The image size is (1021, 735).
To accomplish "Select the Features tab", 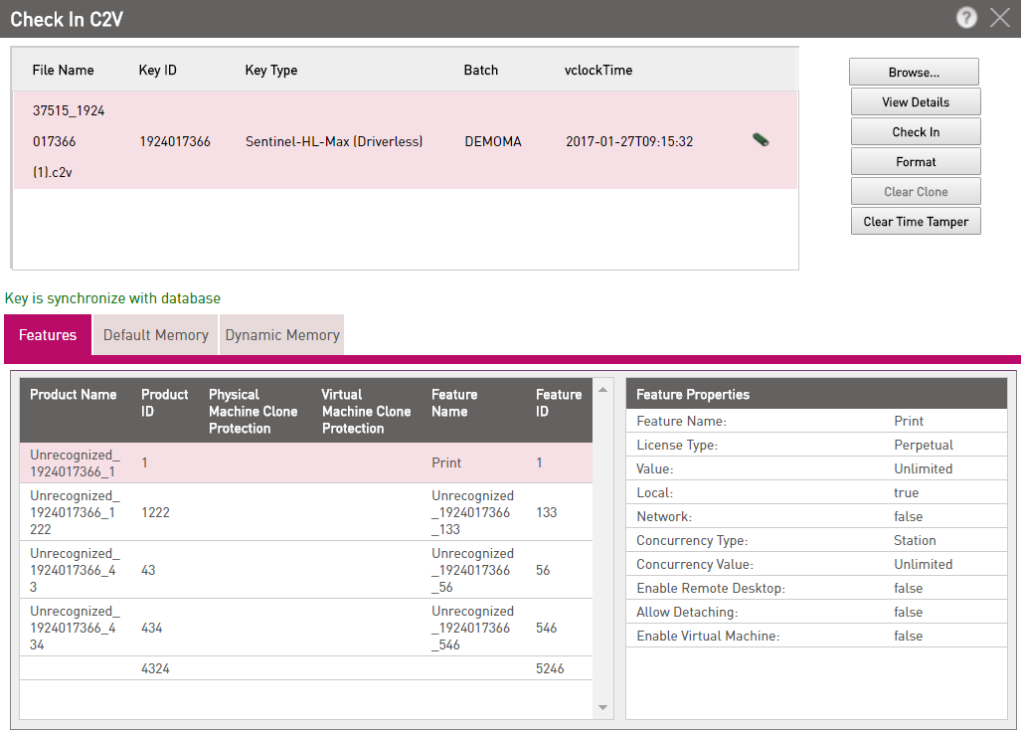I will pos(47,334).
